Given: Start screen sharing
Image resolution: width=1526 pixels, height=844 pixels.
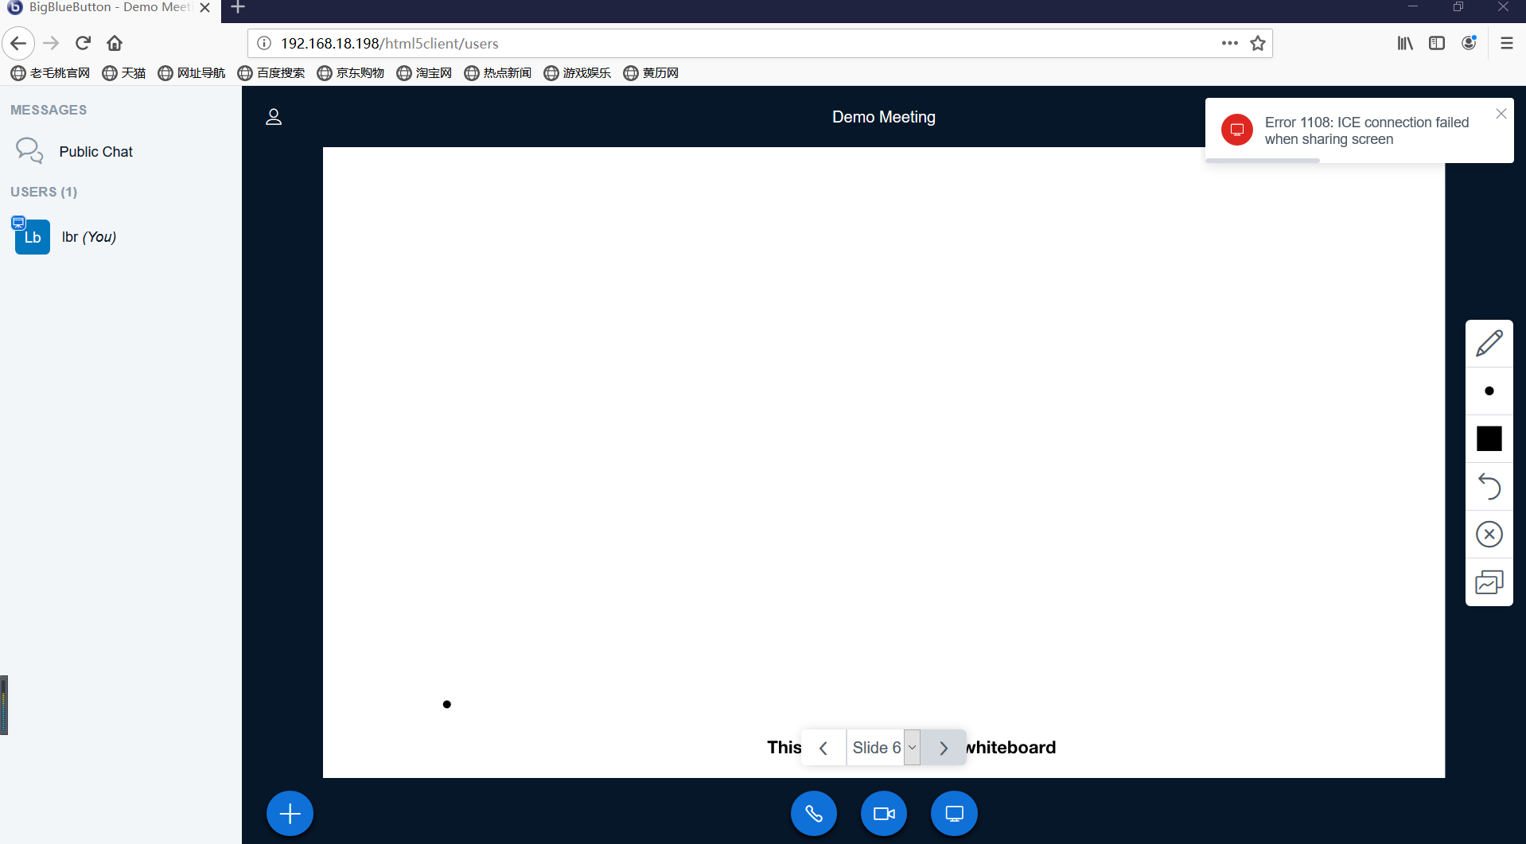Looking at the screenshot, I should (x=953, y=813).
